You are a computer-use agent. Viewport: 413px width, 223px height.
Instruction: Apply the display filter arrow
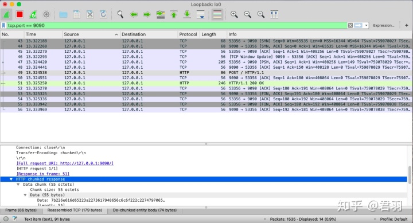[x=358, y=26]
